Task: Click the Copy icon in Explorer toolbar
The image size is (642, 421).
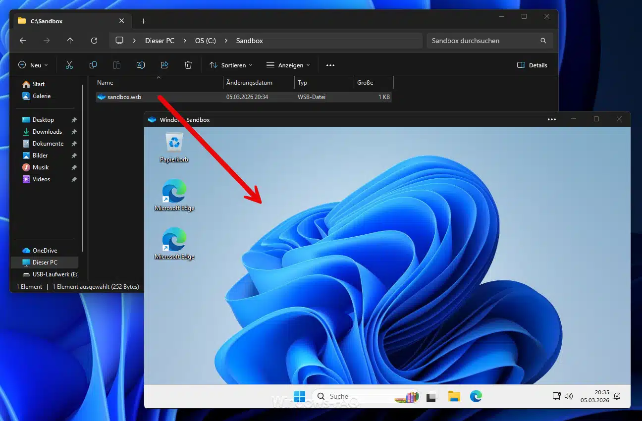Action: pos(93,65)
